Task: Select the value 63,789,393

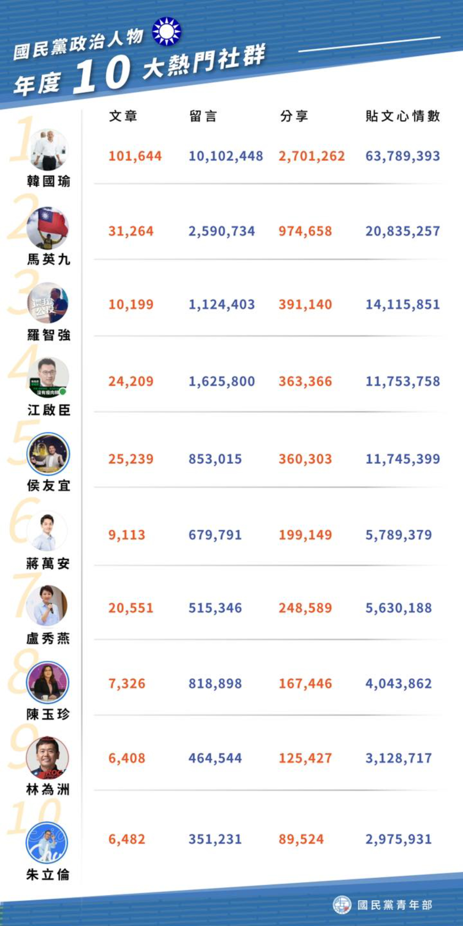Action: pos(403,156)
